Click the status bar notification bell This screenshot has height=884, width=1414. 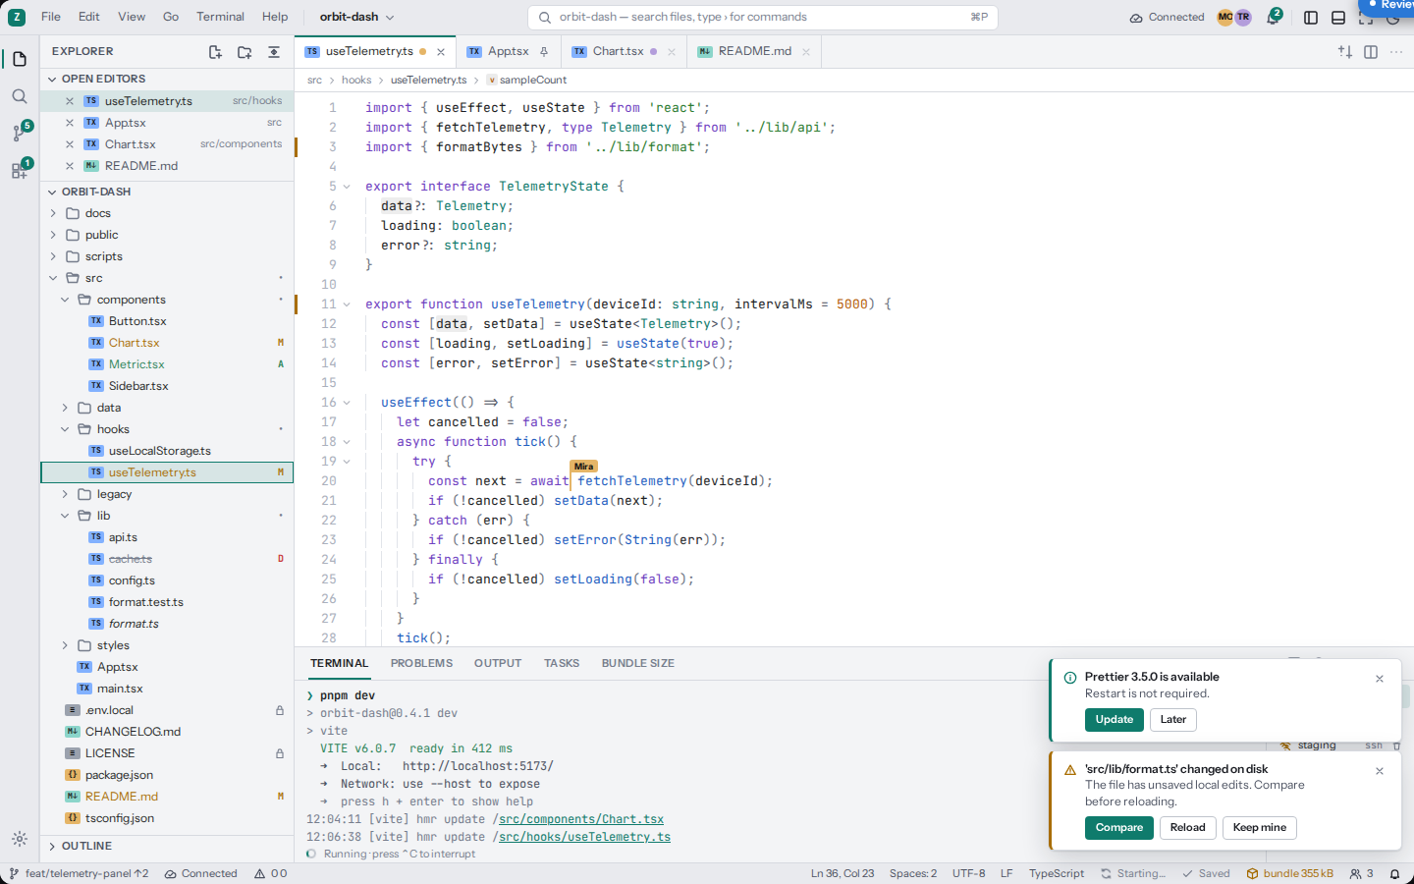(x=1394, y=873)
